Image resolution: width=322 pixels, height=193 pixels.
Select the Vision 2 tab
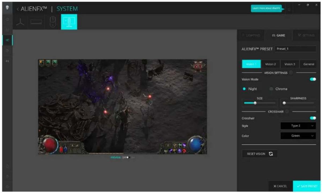(271, 64)
